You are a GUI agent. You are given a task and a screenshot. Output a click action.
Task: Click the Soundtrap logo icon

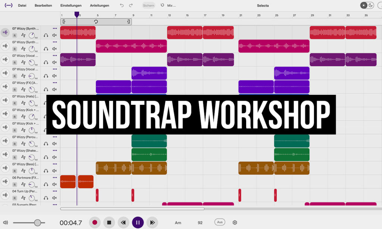point(9,5)
